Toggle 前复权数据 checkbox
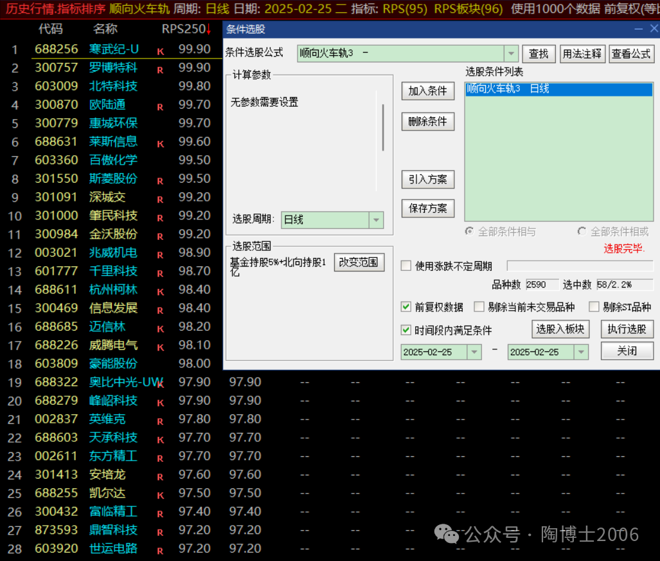The width and height of the screenshot is (660, 561). [x=406, y=307]
